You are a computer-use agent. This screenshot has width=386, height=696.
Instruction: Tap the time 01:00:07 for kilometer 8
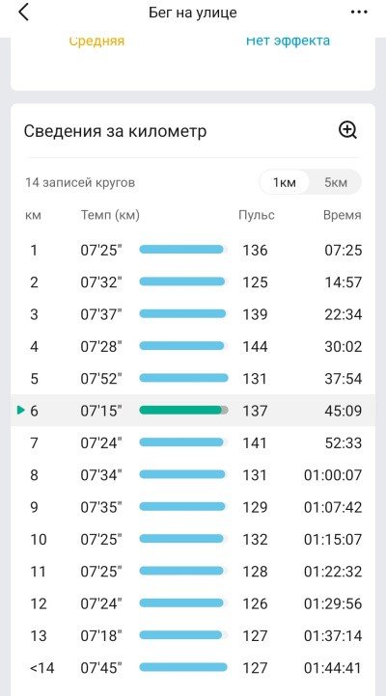tap(333, 475)
